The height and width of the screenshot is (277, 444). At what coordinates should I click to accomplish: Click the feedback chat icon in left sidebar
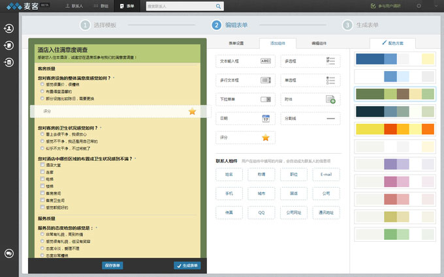pos(9,254)
